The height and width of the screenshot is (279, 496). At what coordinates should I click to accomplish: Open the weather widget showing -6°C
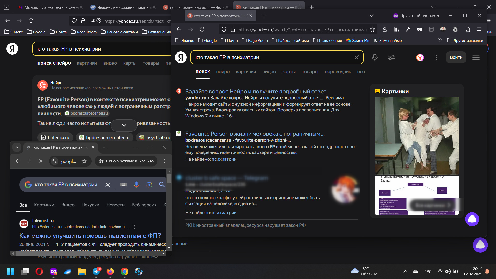tap(364, 272)
